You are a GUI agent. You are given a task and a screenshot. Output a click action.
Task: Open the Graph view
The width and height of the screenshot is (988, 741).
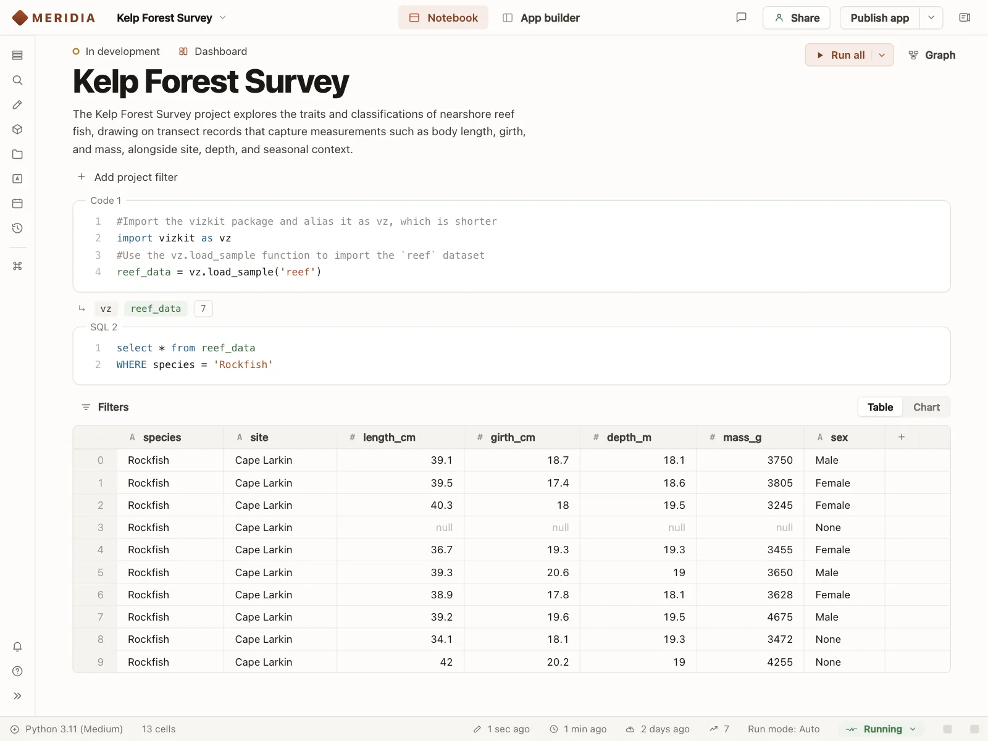click(932, 55)
